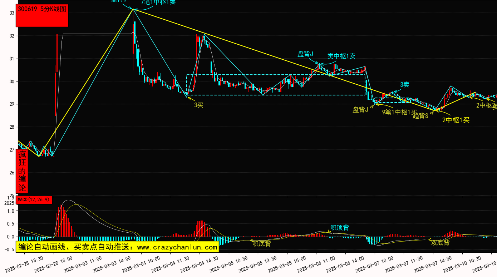The height and width of the screenshot is (277, 497).
Task: Click the cyan "盘背J" label above the candles
Action: click(x=305, y=54)
